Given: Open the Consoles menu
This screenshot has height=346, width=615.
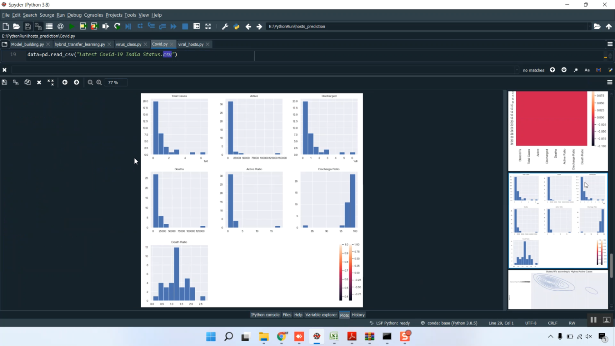Looking at the screenshot, I should 93,15.
